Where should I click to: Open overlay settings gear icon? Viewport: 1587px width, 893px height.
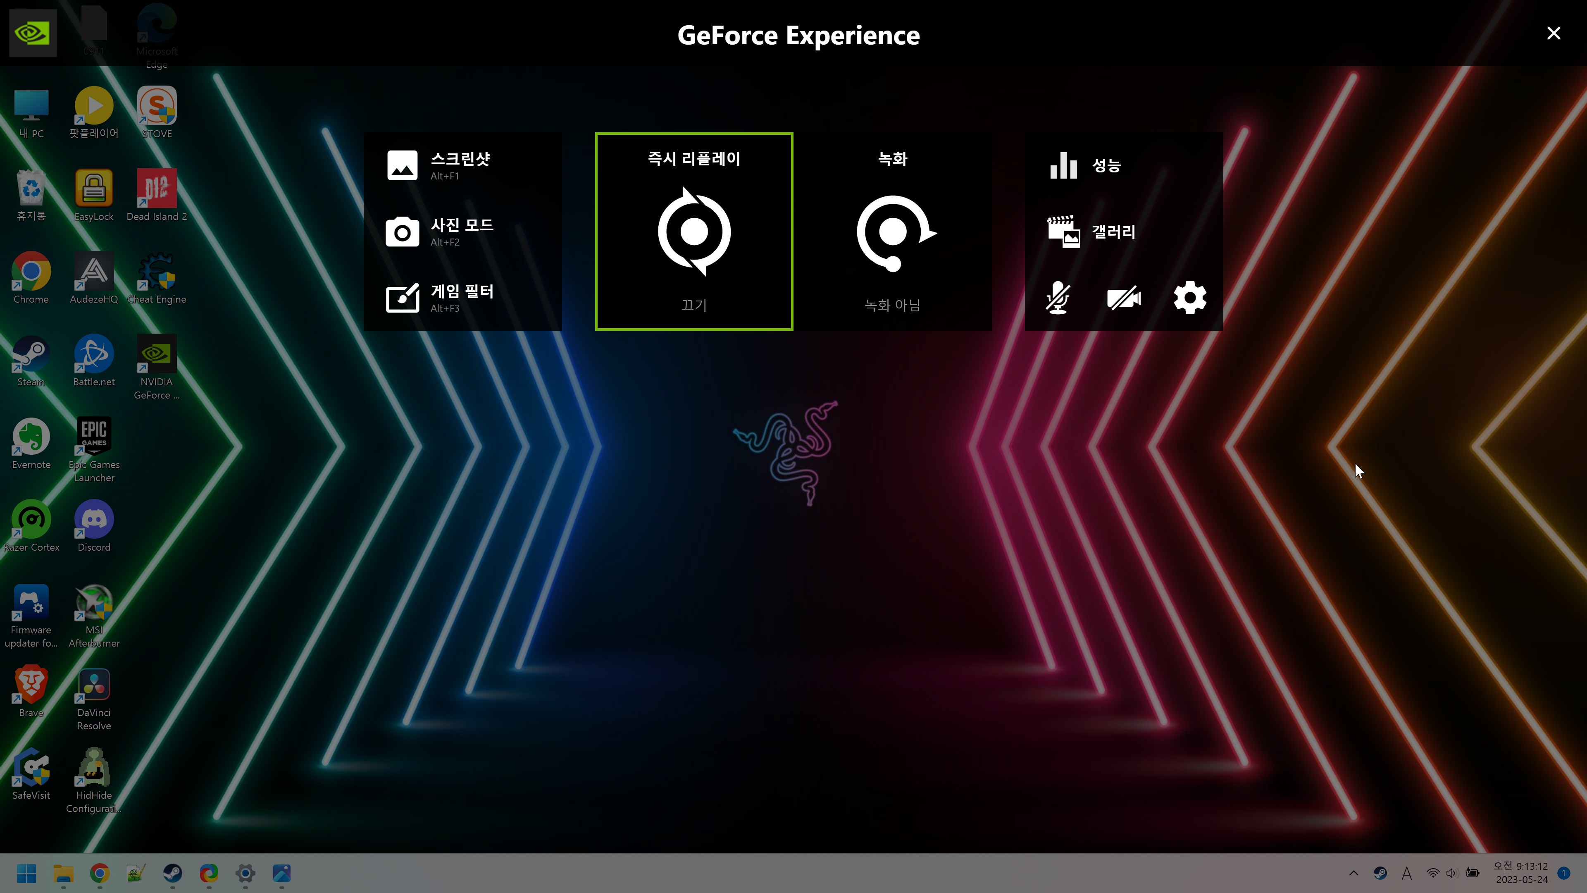[1190, 298]
